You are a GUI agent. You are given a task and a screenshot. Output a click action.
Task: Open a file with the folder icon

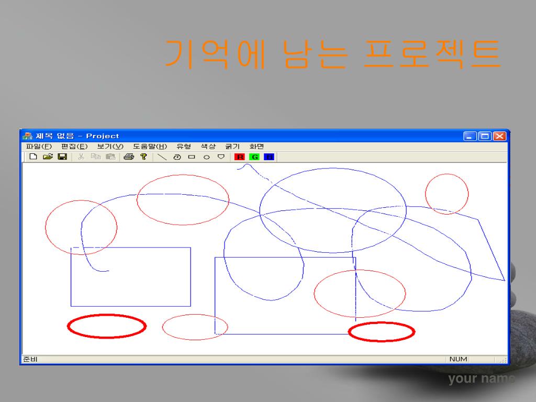coord(48,157)
